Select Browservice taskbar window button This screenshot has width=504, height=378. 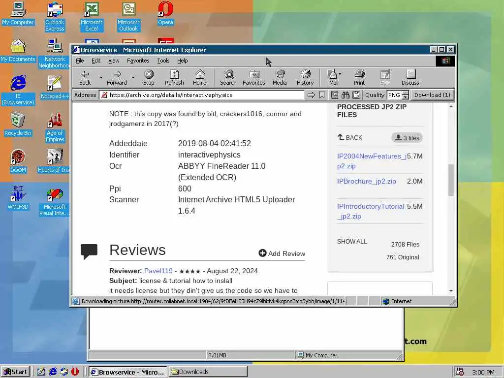[127, 372]
